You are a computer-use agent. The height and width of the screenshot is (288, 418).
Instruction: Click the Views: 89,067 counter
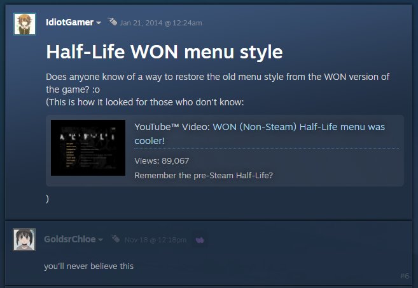(162, 161)
